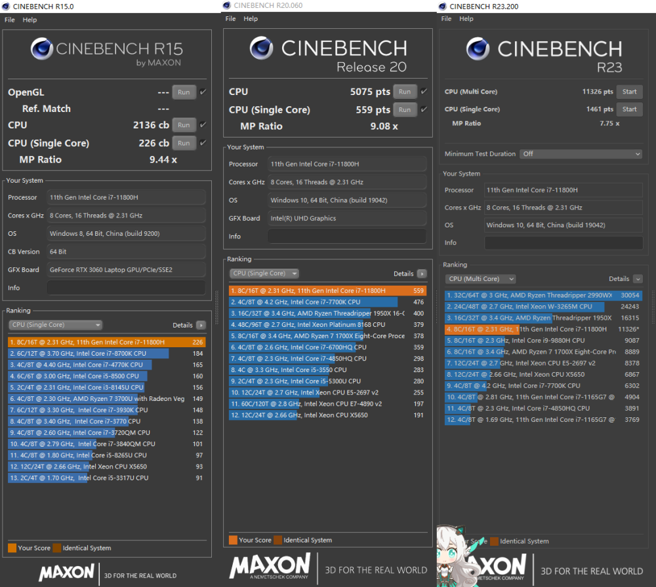Open the R23 ranking CPU (Multi Core) dropdown

pos(480,278)
